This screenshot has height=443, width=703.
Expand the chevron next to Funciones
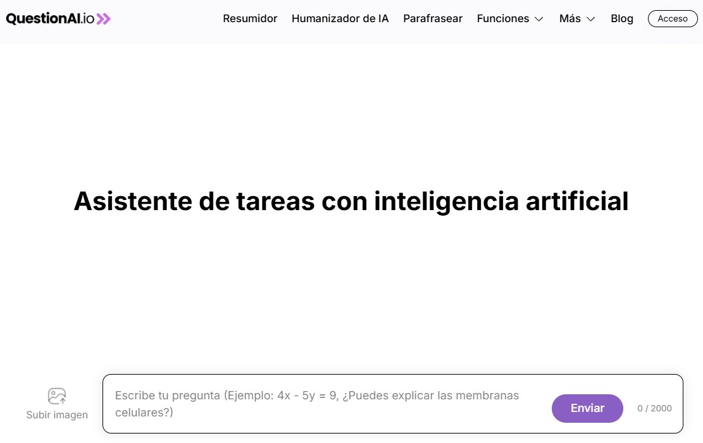pos(539,19)
